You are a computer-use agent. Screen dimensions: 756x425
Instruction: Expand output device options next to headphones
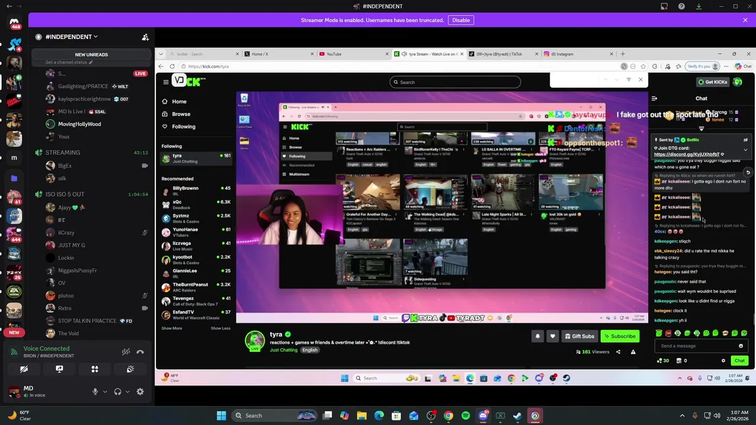(127, 391)
